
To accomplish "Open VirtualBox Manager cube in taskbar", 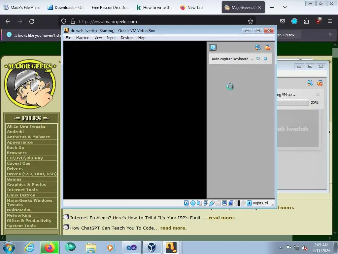I will pyautogui.click(x=152, y=247).
